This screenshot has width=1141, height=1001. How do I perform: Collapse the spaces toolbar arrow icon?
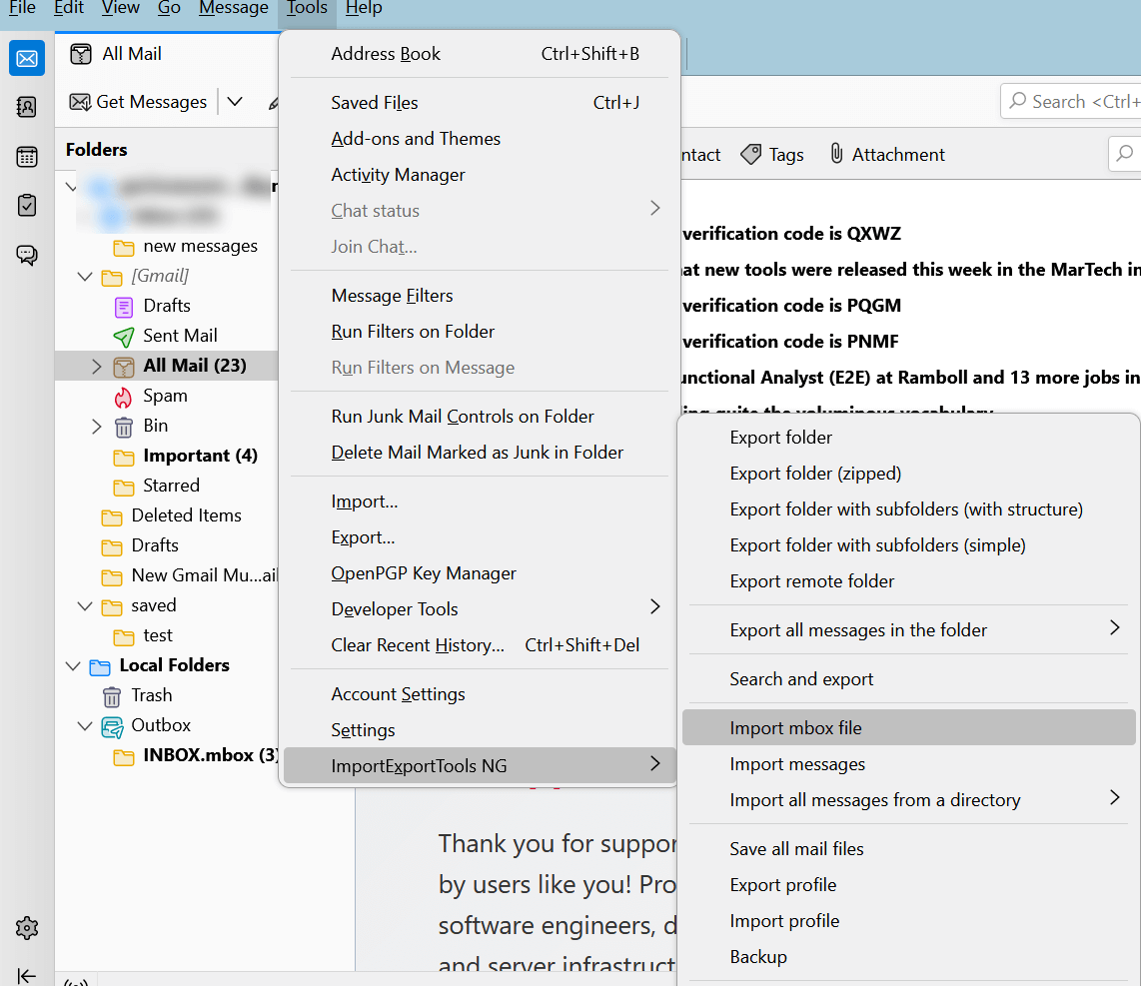click(27, 976)
